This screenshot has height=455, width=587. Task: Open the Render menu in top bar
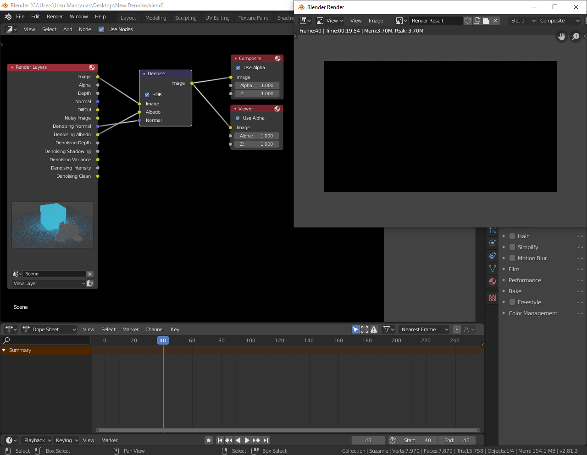point(55,16)
